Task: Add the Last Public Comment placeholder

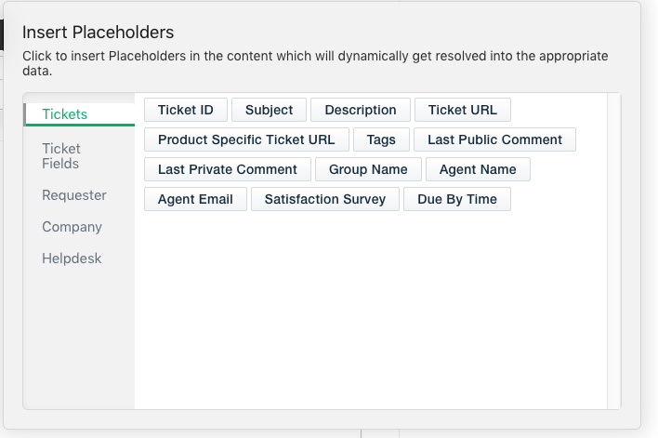Action: pyautogui.click(x=494, y=139)
